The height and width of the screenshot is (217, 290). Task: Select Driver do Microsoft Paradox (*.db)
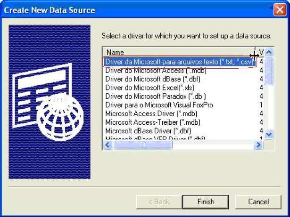[155, 96]
